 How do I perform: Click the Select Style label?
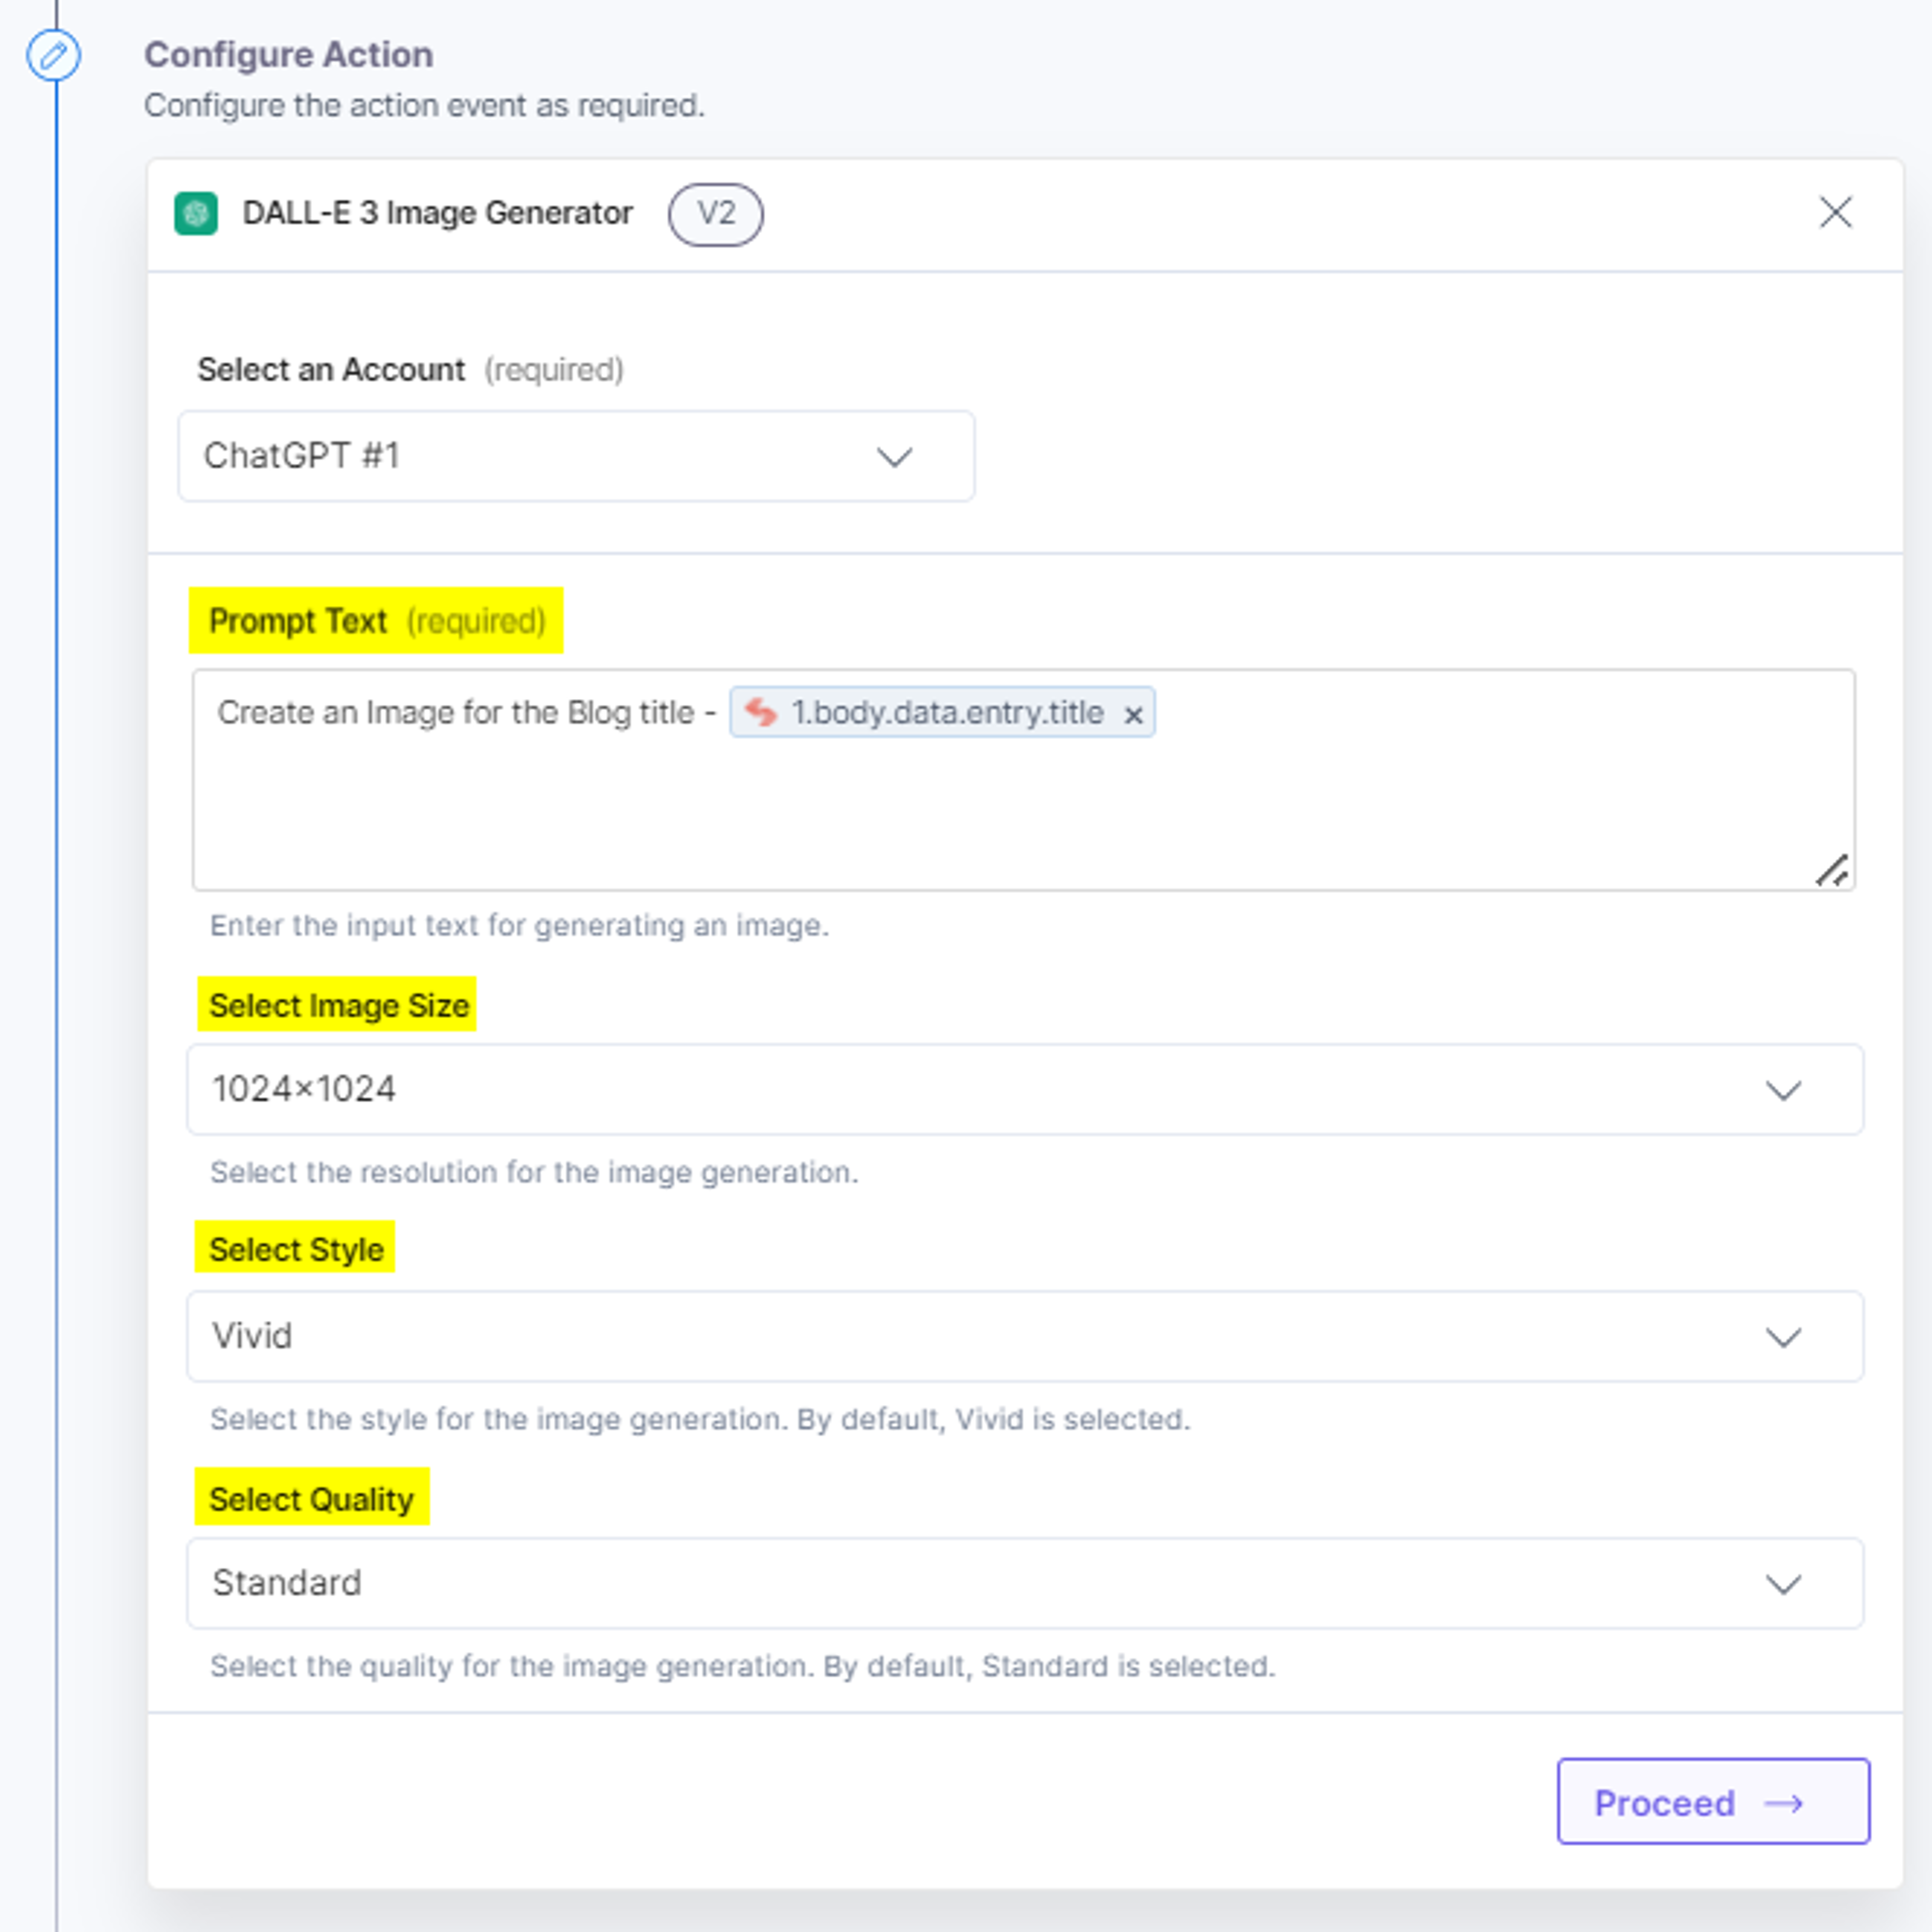(296, 1249)
